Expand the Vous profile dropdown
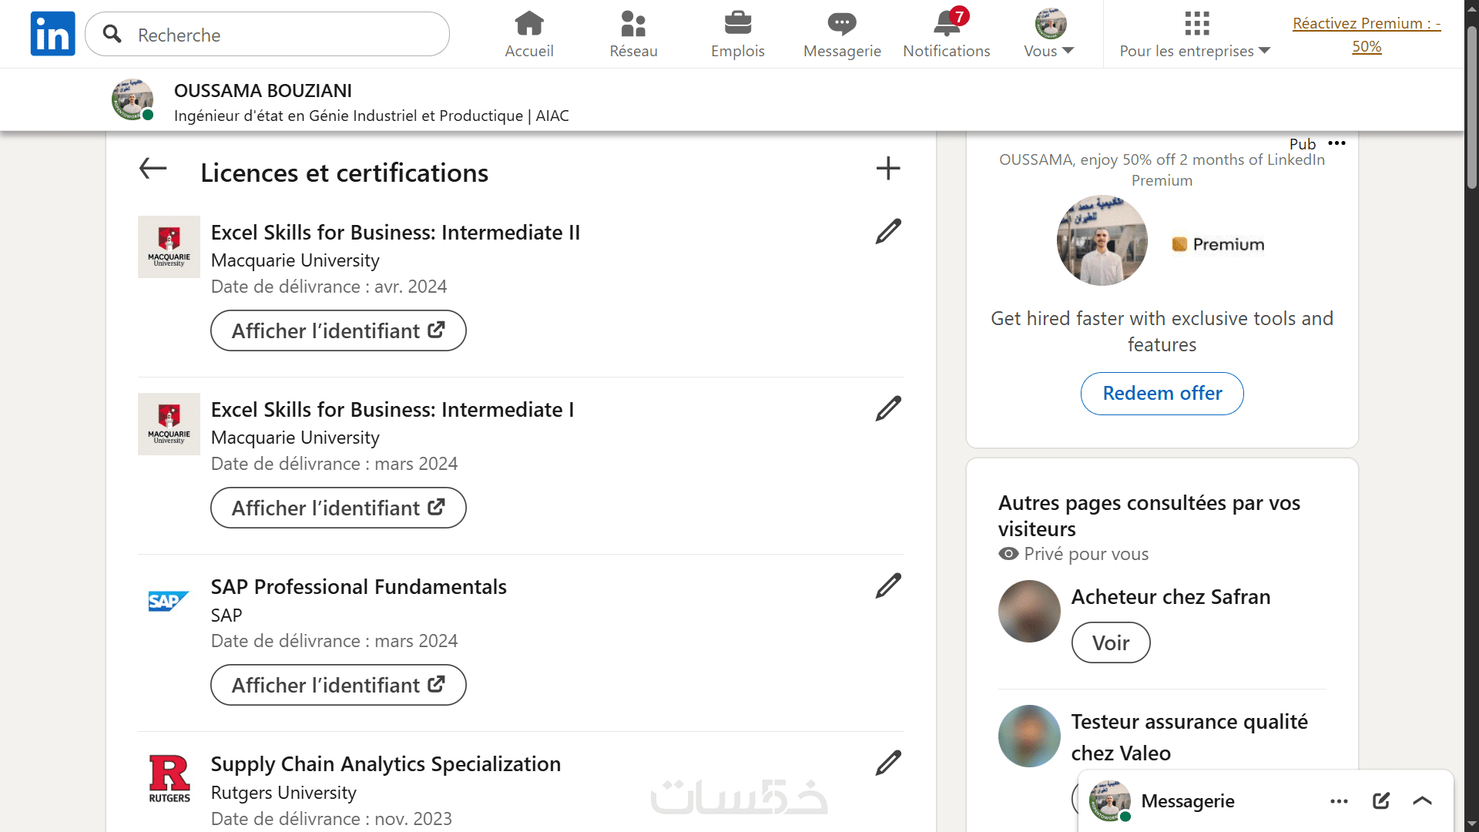This screenshot has height=832, width=1479. 1049,34
